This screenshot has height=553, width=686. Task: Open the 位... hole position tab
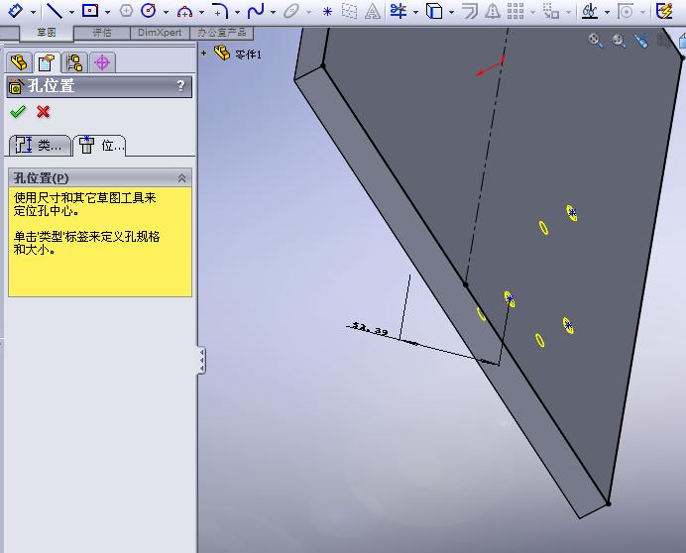coord(100,146)
